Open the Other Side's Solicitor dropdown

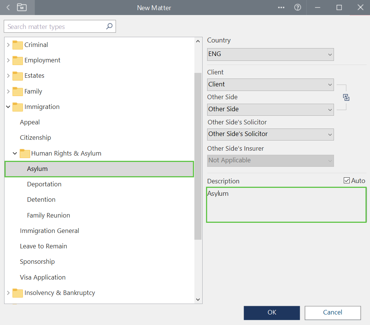(x=270, y=134)
